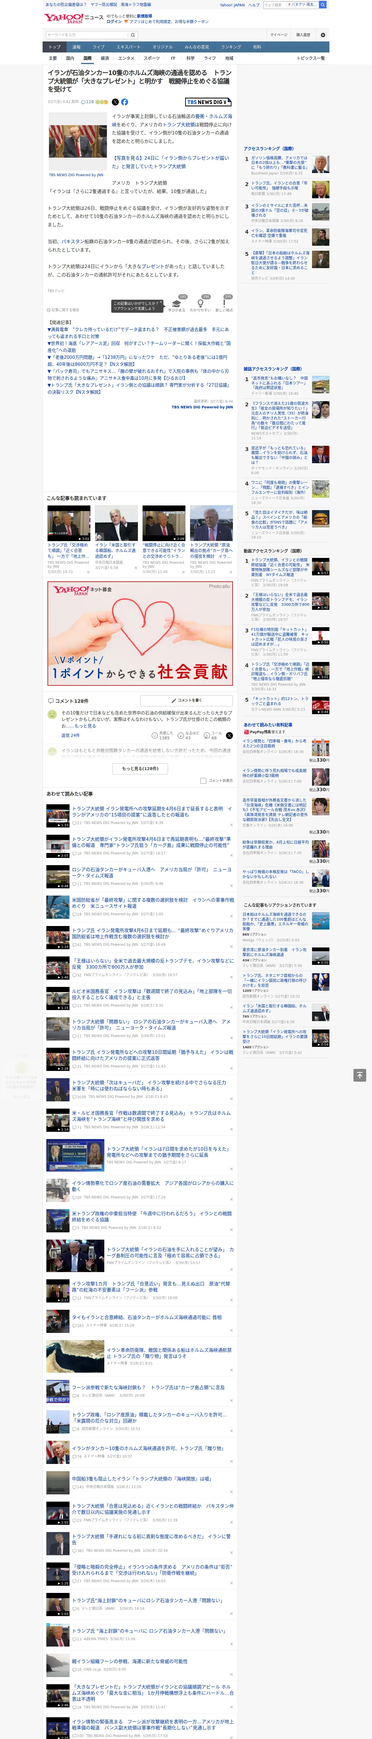Dismiss the トランプ大統領"原油輸出の拠点" recommended card

tap(231, 572)
